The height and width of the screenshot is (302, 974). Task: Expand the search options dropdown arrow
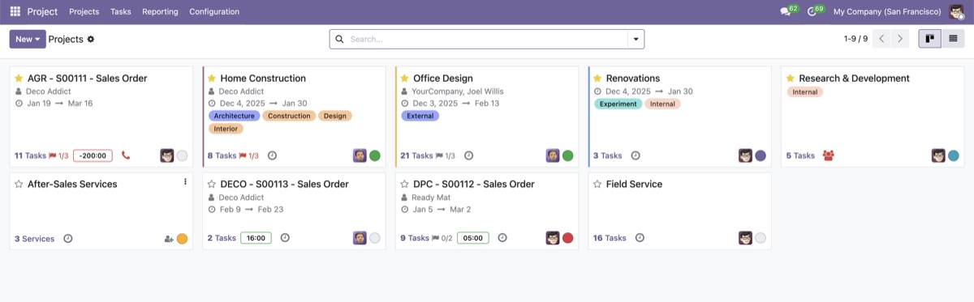636,39
